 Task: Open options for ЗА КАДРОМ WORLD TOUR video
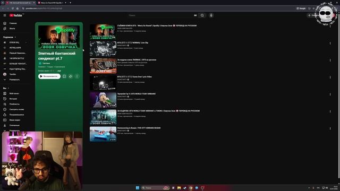(x=330, y=111)
